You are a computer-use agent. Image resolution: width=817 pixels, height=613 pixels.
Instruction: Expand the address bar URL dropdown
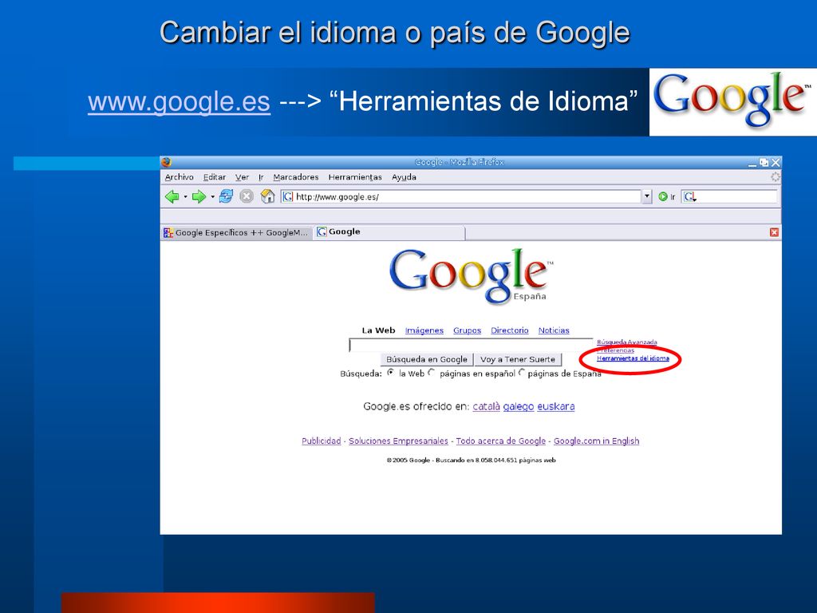click(x=646, y=196)
